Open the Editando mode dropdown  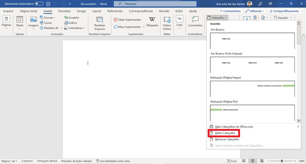(x=255, y=11)
